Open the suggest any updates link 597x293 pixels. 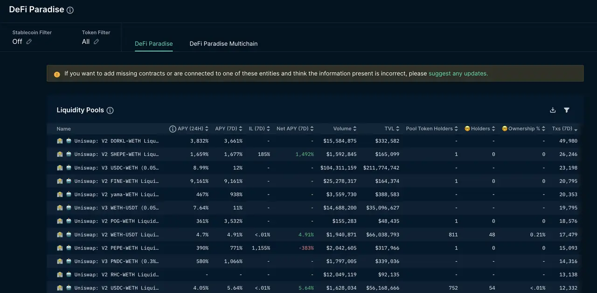click(x=458, y=73)
